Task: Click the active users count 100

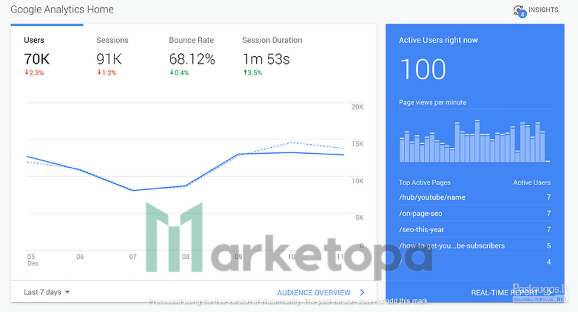Action: [x=423, y=69]
